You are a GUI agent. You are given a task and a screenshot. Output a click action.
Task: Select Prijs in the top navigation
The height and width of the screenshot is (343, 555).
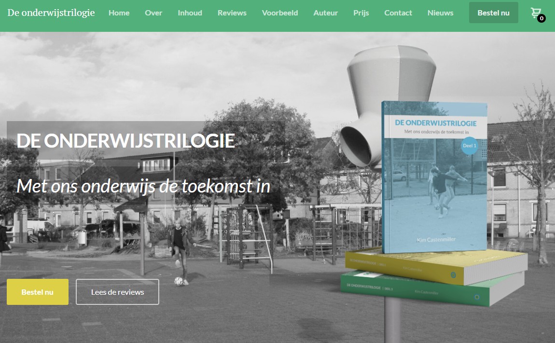[x=361, y=13]
